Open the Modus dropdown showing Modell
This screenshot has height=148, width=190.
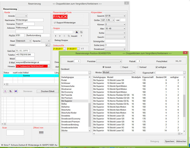[x=119, y=72]
